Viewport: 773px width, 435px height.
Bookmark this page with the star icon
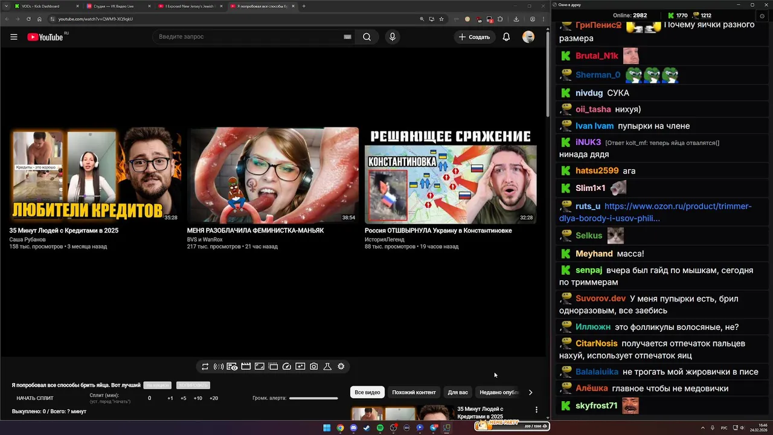click(441, 19)
